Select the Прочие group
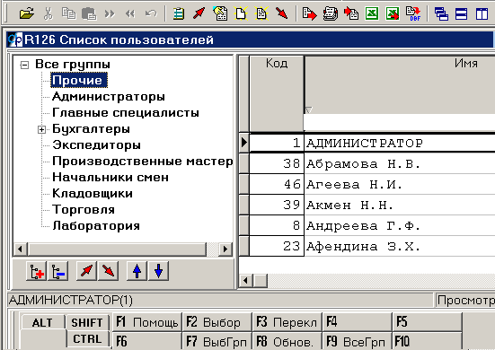495x350 pixels. tap(79, 80)
